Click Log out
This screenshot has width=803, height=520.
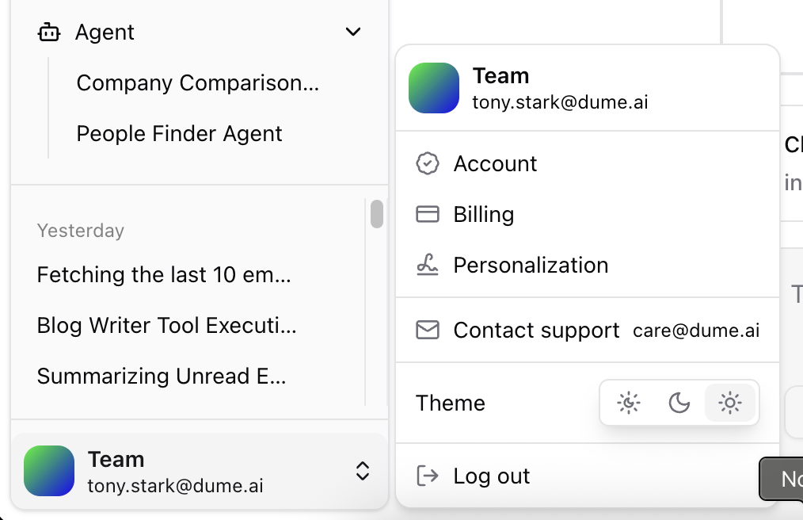[x=491, y=476]
